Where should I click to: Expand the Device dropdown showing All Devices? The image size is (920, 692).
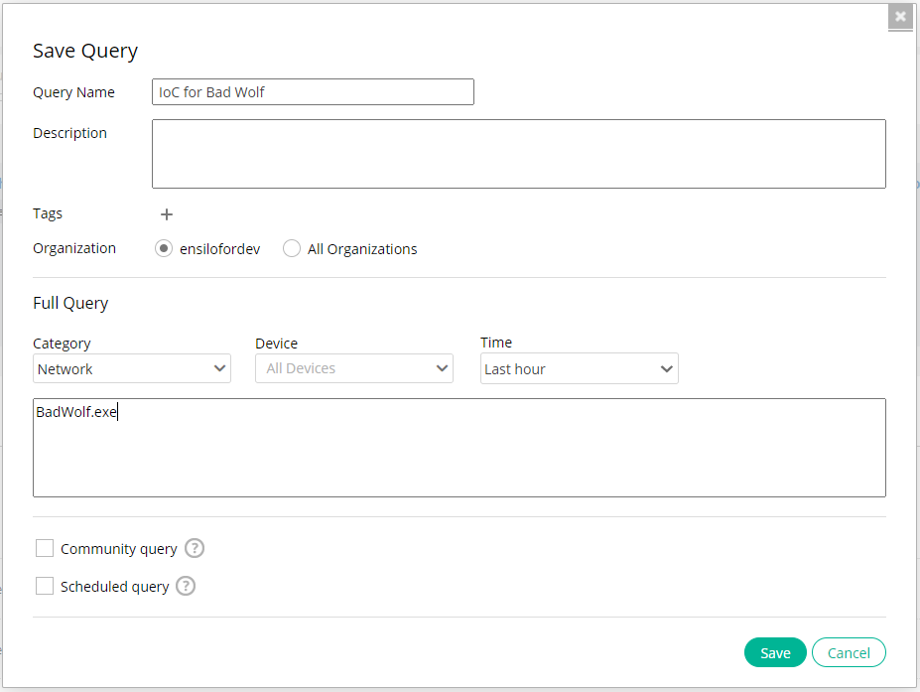click(x=354, y=368)
